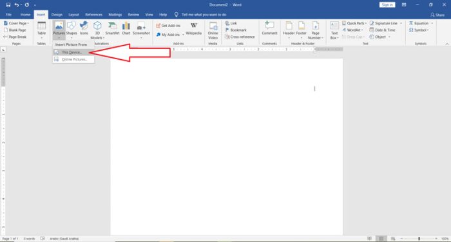Open the Quick Parts dropdown
Screen dimensions: 451x242
[x=354, y=23]
